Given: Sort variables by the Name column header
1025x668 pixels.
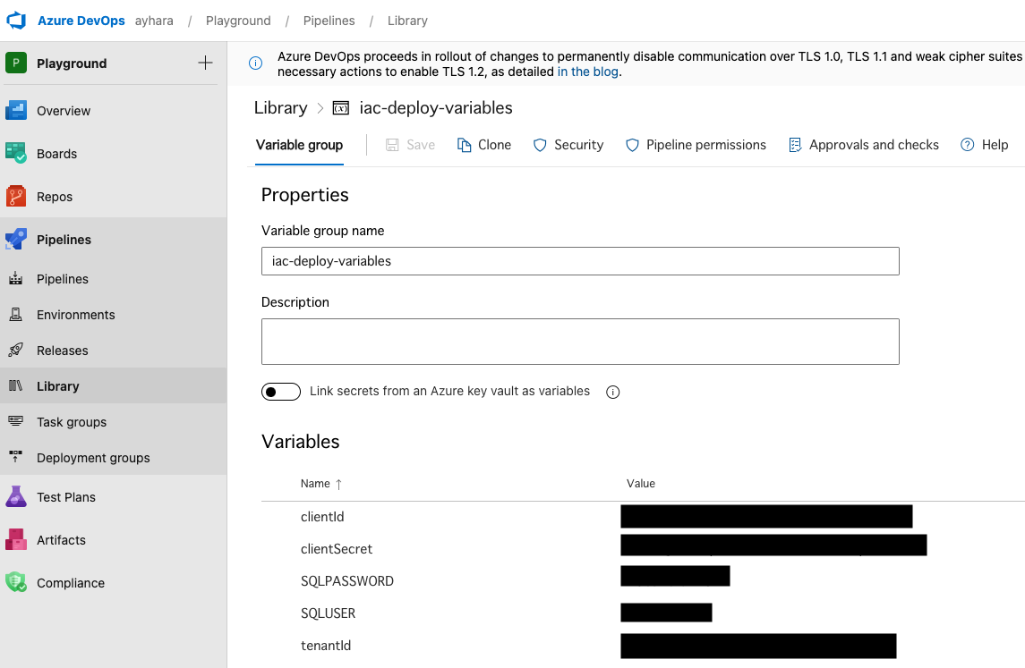Looking at the screenshot, I should click(321, 484).
